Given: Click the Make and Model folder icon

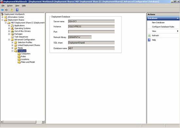Looking at the screenshot, I should click(19, 62).
